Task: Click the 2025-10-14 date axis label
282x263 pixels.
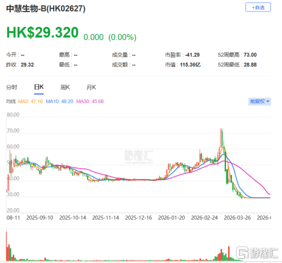Action: [72, 218]
